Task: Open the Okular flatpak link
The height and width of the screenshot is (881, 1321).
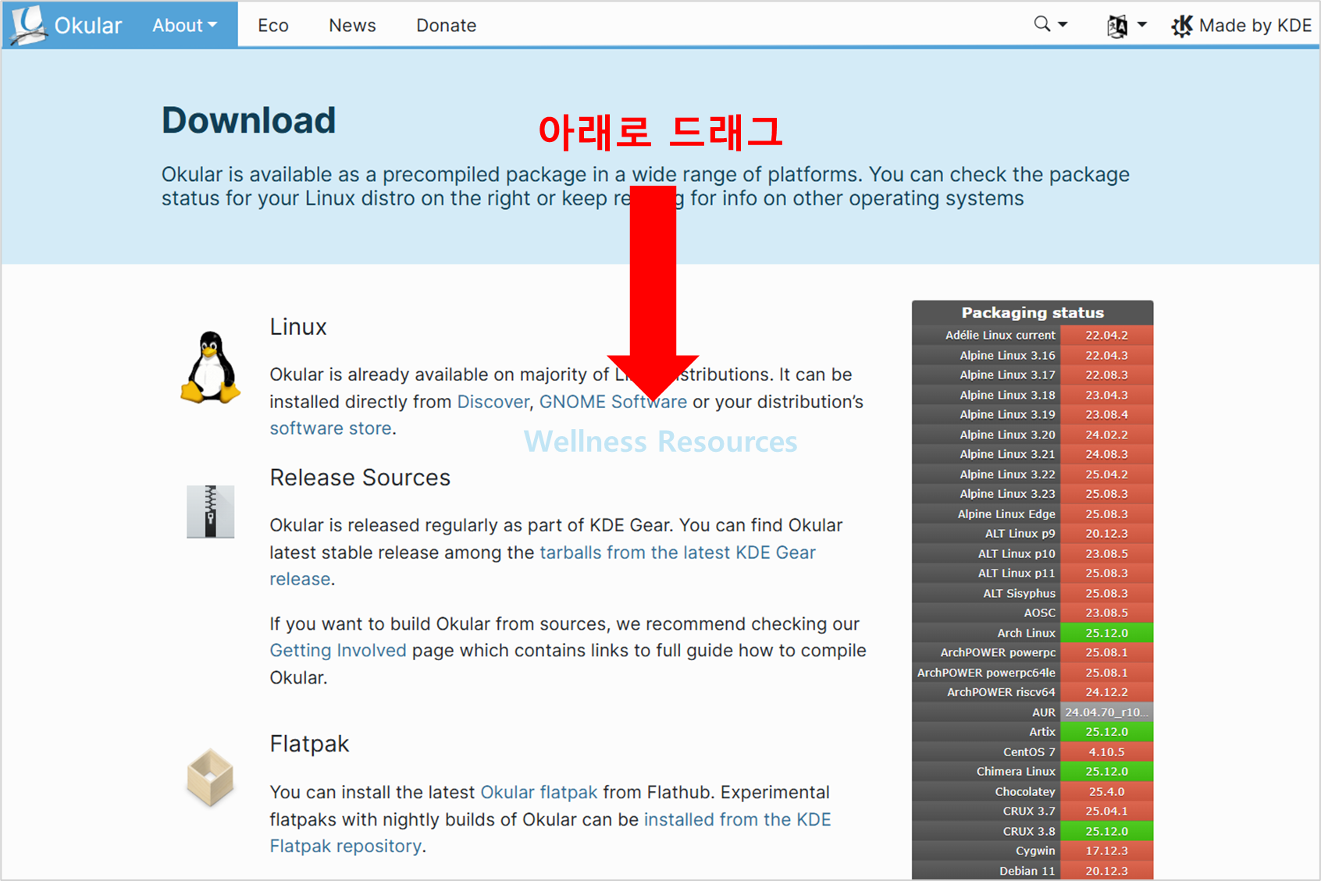Action: [539, 793]
